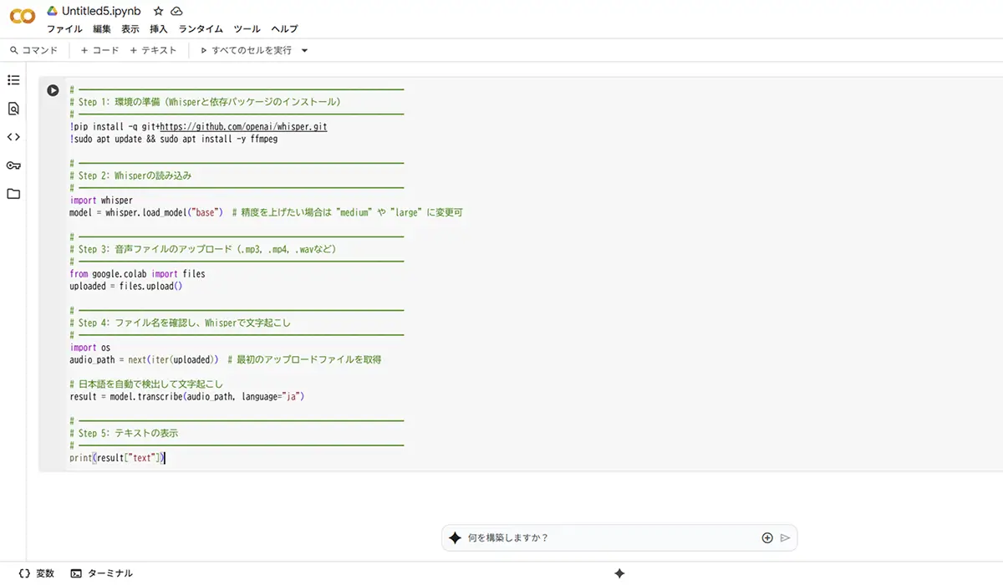Open the ターミナル panel in bottom bar

(101, 573)
